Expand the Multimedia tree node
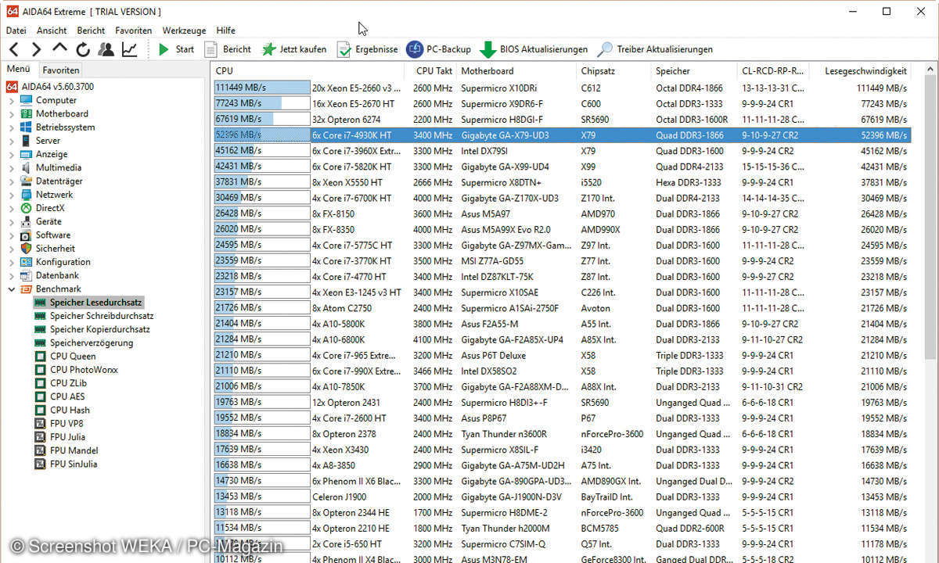The height and width of the screenshot is (563, 939). point(11,167)
